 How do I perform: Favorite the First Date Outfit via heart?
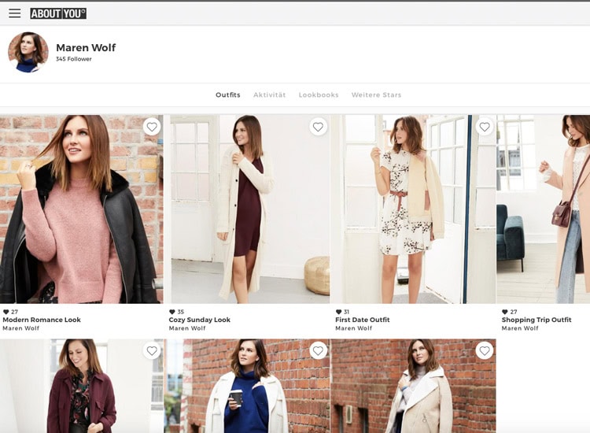point(485,127)
